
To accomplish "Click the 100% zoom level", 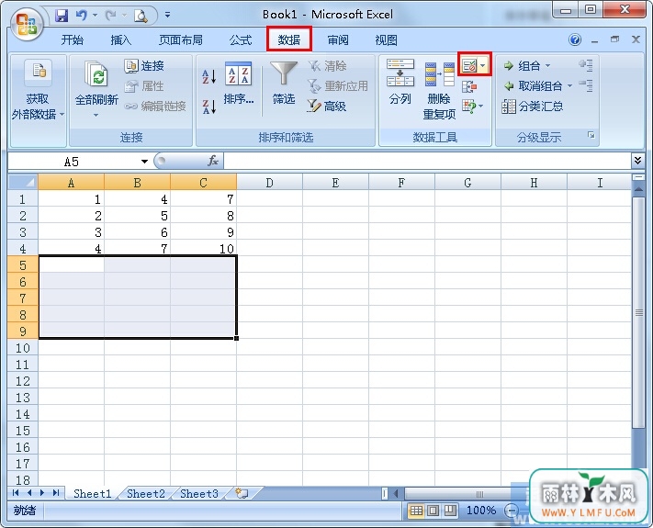I will [481, 511].
